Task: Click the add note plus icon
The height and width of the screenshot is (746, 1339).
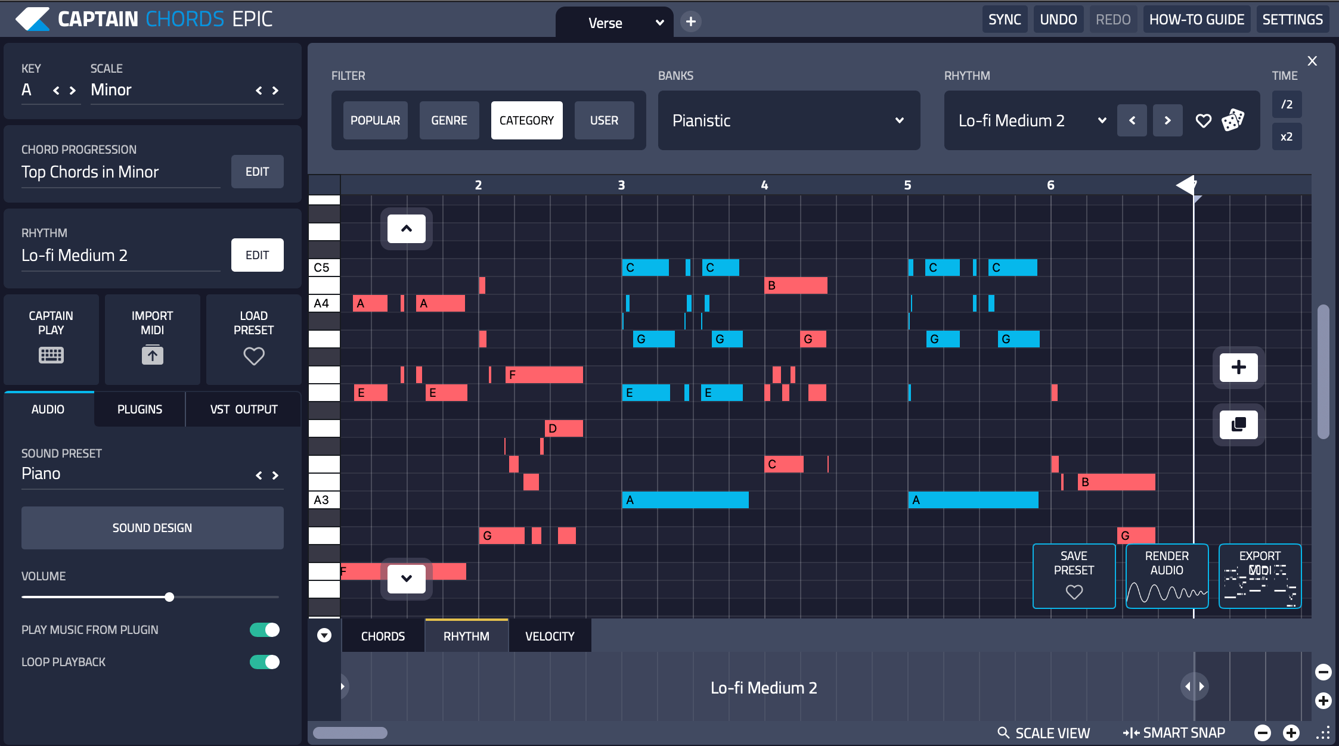Action: point(1238,368)
